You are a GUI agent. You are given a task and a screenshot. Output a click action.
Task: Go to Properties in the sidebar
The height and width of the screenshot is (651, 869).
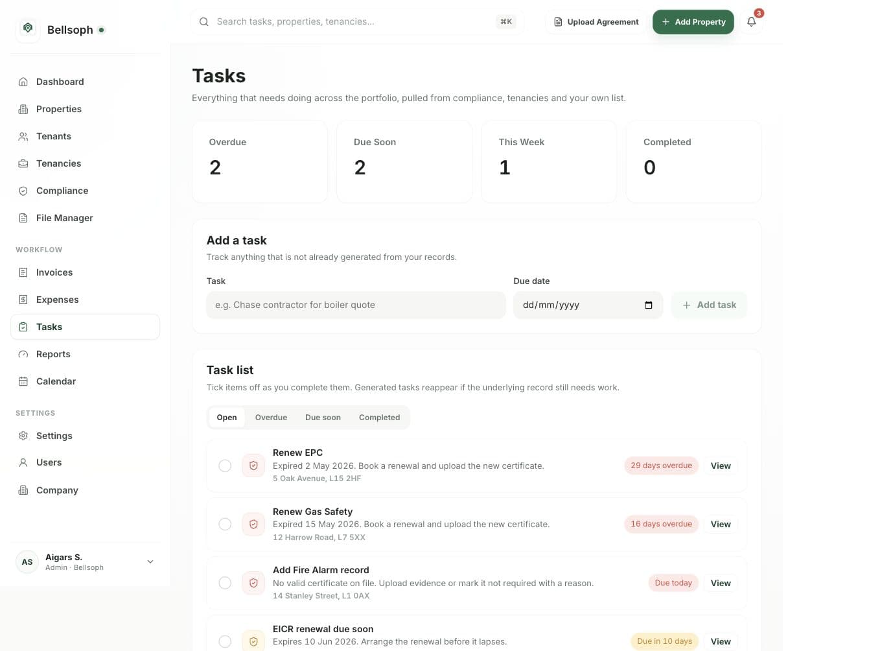(85, 109)
